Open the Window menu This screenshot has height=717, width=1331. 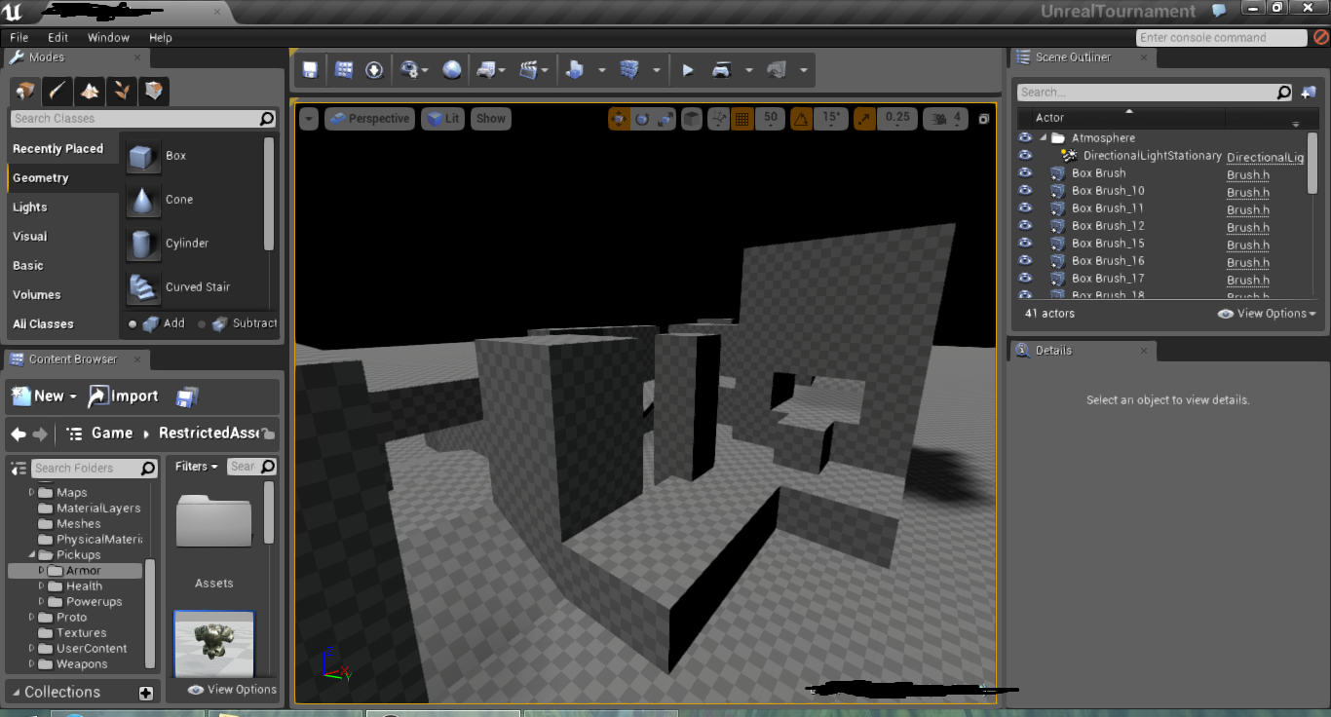(x=108, y=38)
